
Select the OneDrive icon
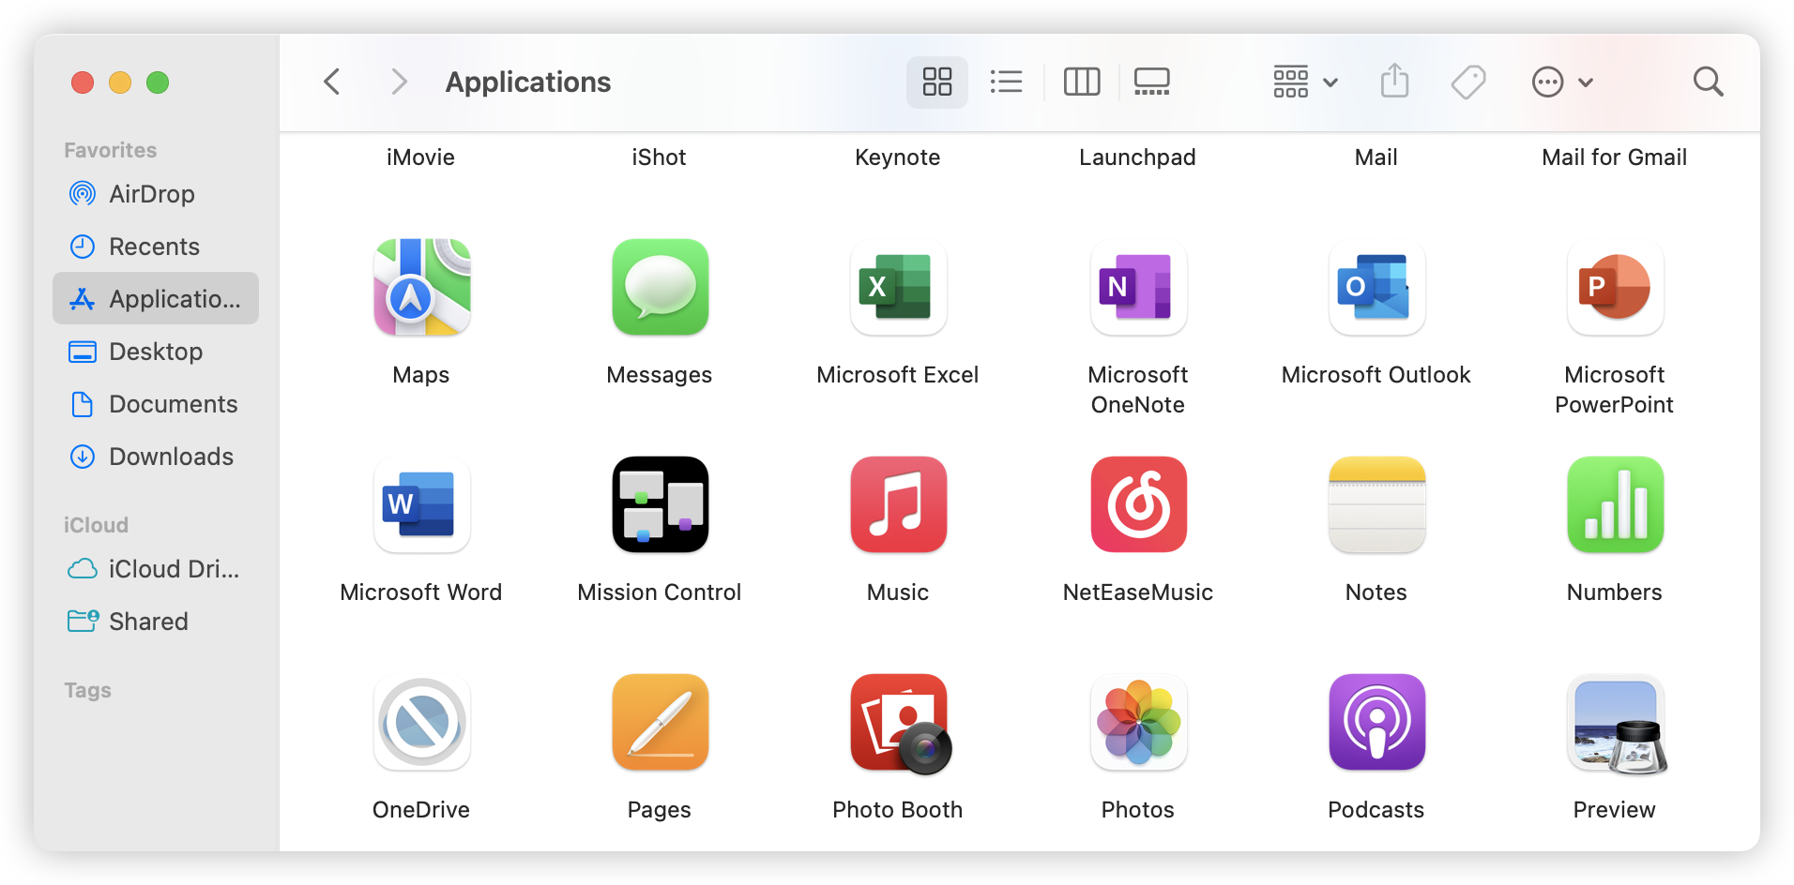click(x=421, y=722)
